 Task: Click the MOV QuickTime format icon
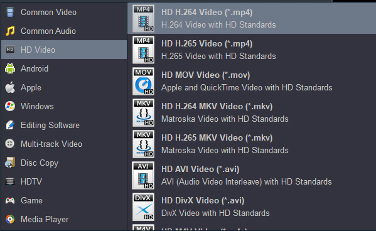(x=143, y=82)
